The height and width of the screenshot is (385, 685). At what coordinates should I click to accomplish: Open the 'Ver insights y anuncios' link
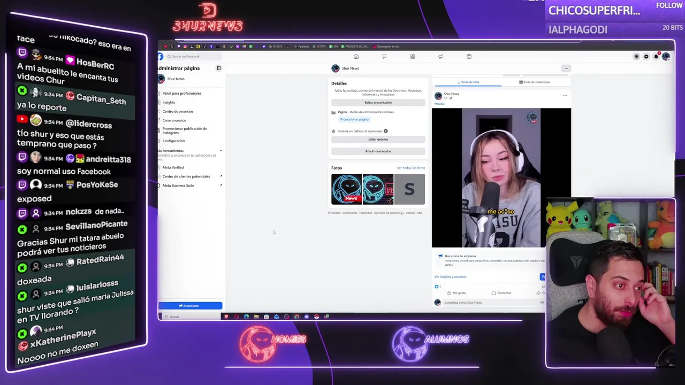[450, 276]
